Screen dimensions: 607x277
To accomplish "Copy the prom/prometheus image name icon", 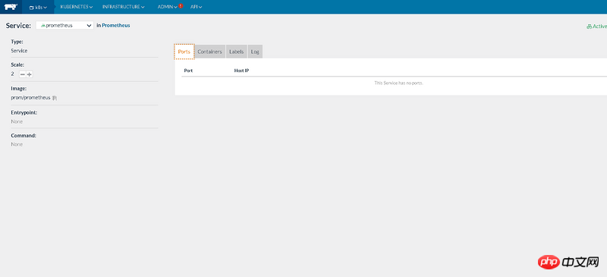I will click(x=55, y=98).
